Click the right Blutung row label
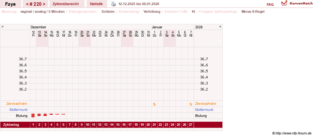 click(x=201, y=116)
